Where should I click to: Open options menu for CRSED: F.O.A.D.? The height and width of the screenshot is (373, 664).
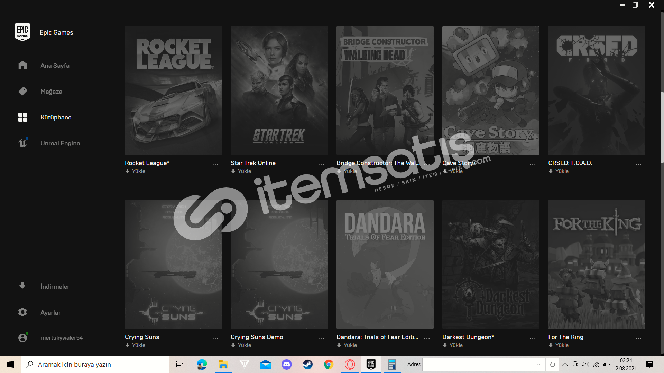pyautogui.click(x=638, y=164)
